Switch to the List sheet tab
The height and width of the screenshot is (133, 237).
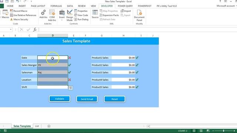point(37,126)
